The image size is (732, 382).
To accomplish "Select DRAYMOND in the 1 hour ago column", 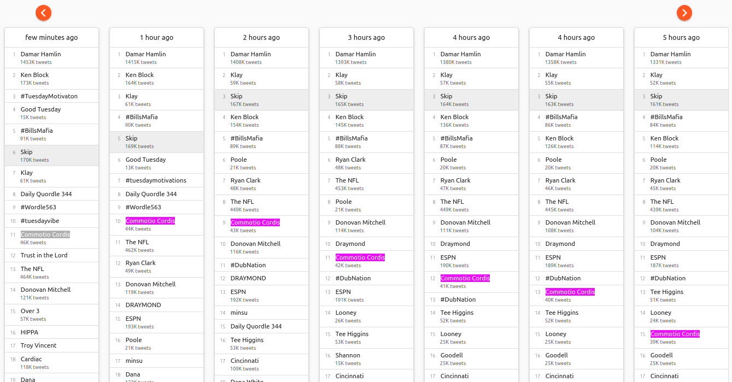I will [157, 305].
